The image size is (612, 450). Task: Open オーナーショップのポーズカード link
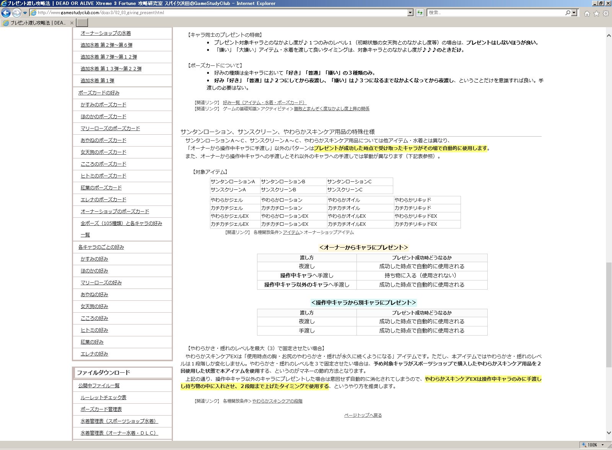(115, 212)
